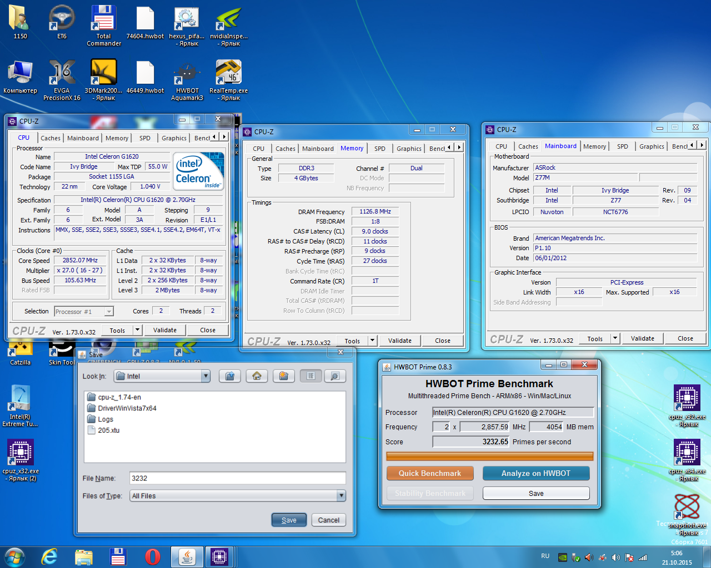Screen dimensions: 711x568
Task: Cancel the Save file dialog
Action: [329, 520]
